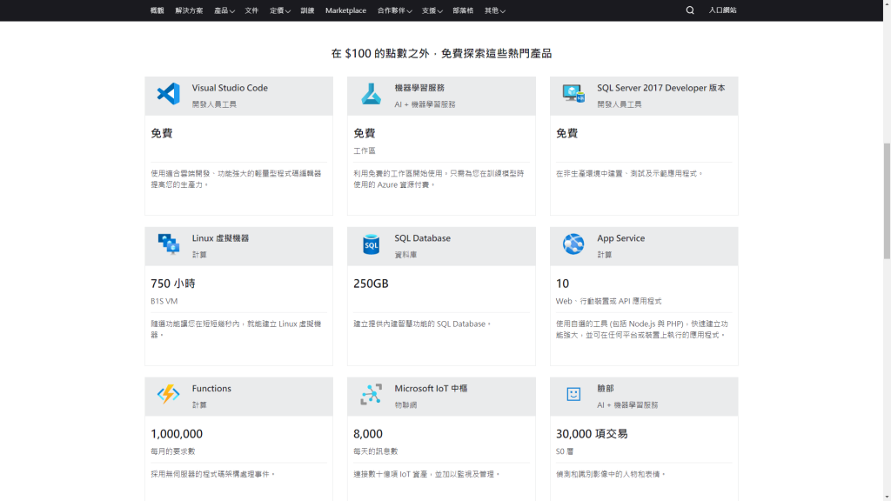Click the Linux virtual machine icon
The width and height of the screenshot is (891, 501).
pos(168,244)
